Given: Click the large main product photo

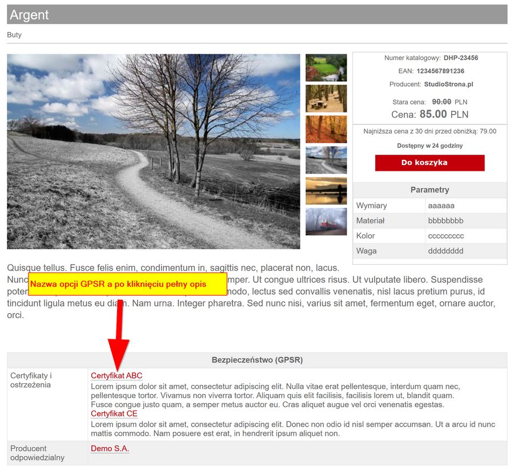Looking at the screenshot, I should (154, 151).
